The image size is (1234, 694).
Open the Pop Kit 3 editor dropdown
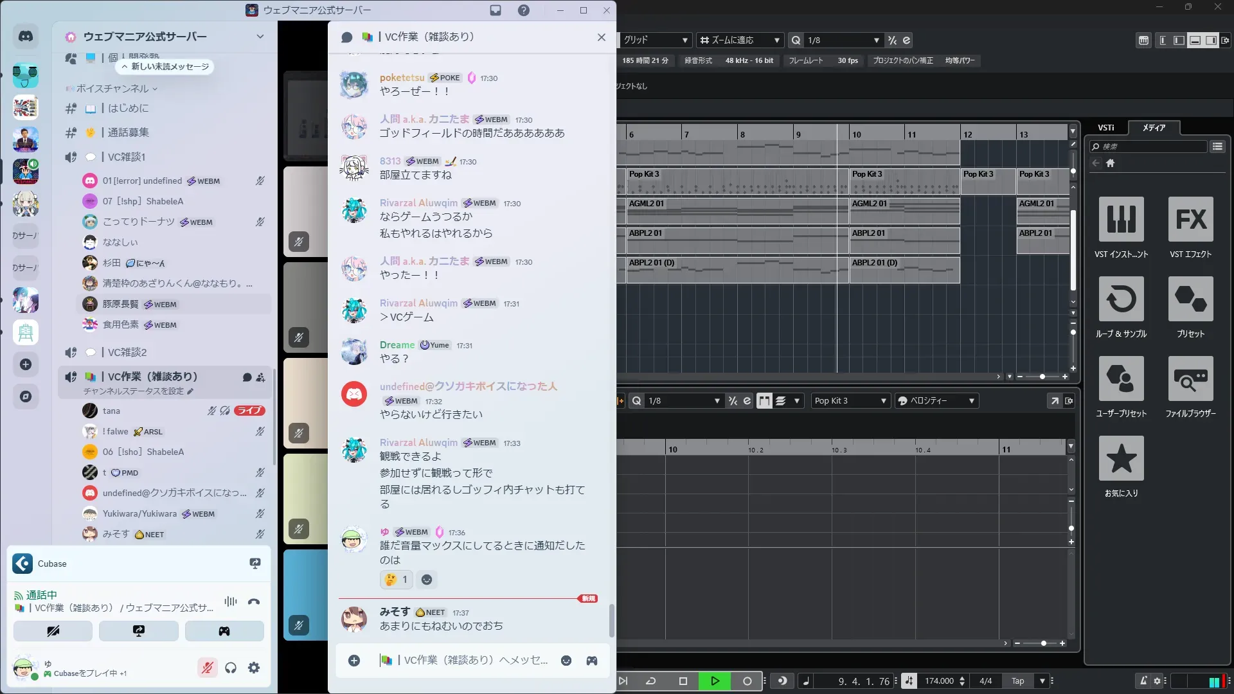(850, 401)
